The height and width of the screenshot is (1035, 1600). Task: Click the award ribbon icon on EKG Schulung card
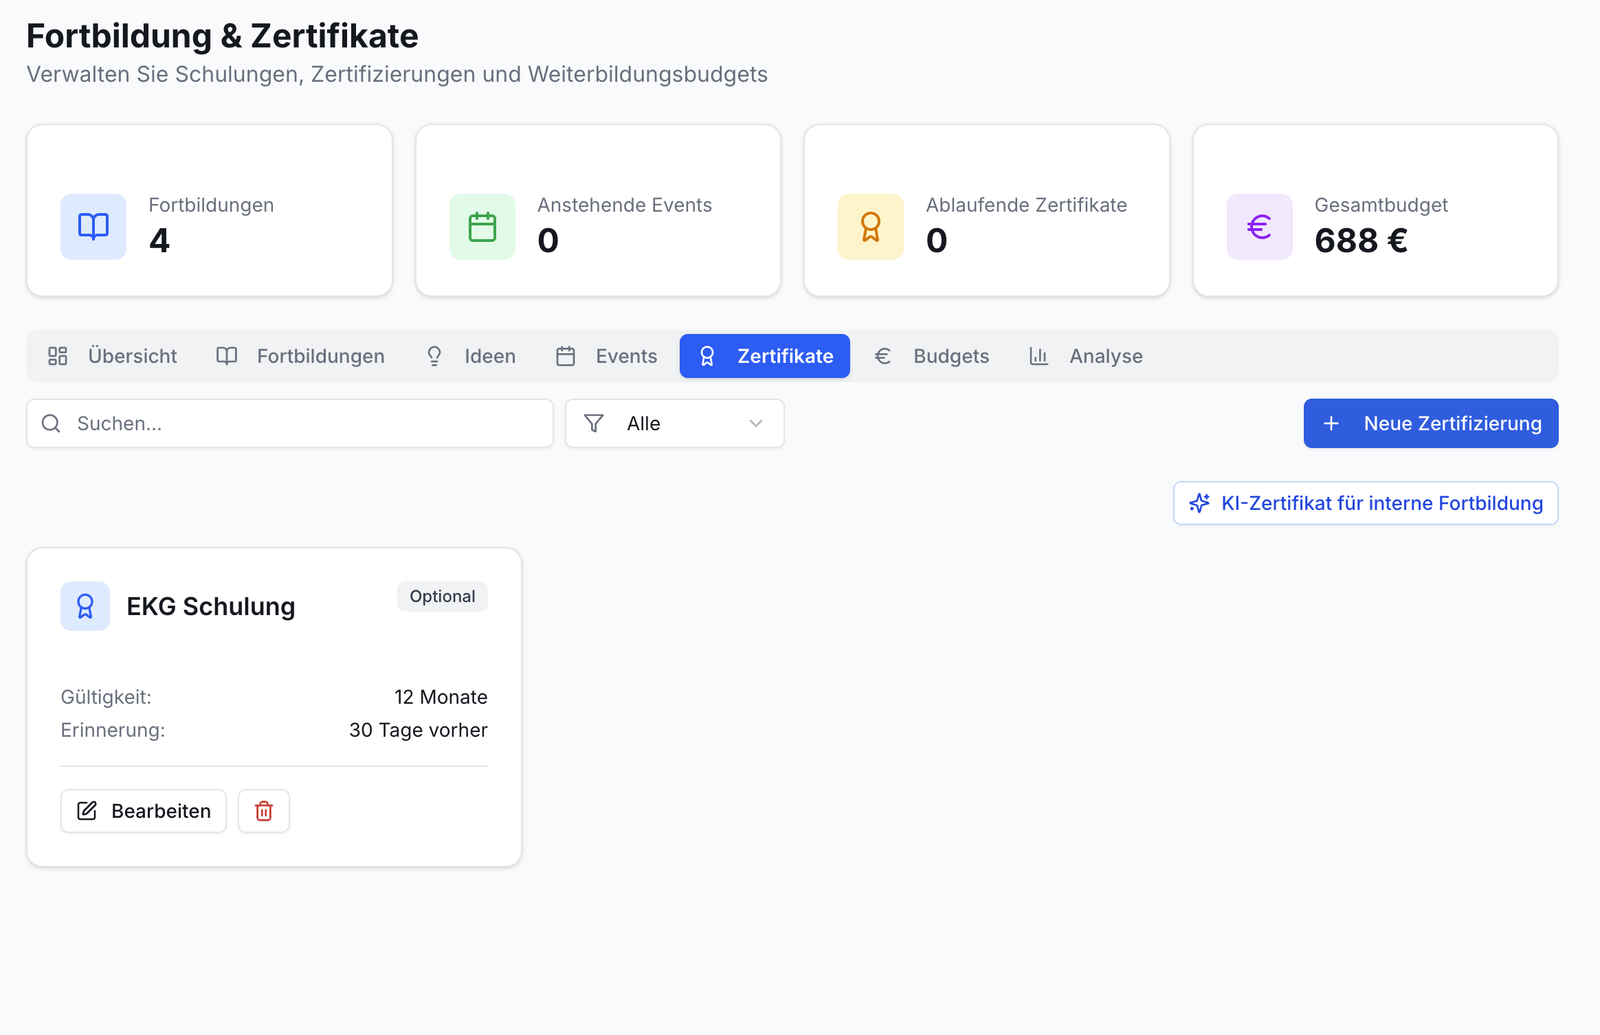tap(85, 606)
